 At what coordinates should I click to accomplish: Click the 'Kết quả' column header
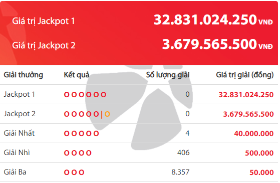(x=77, y=75)
